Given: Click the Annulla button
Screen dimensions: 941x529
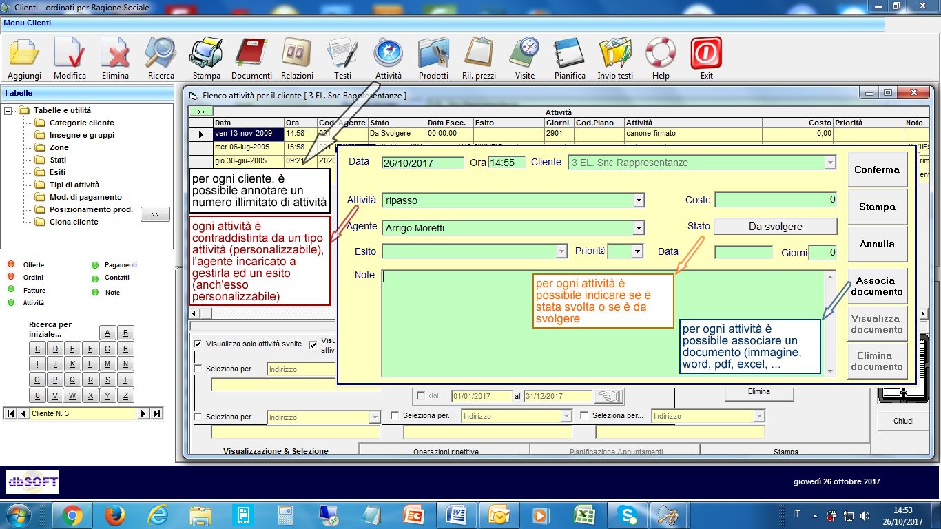Looking at the screenshot, I should point(877,245).
